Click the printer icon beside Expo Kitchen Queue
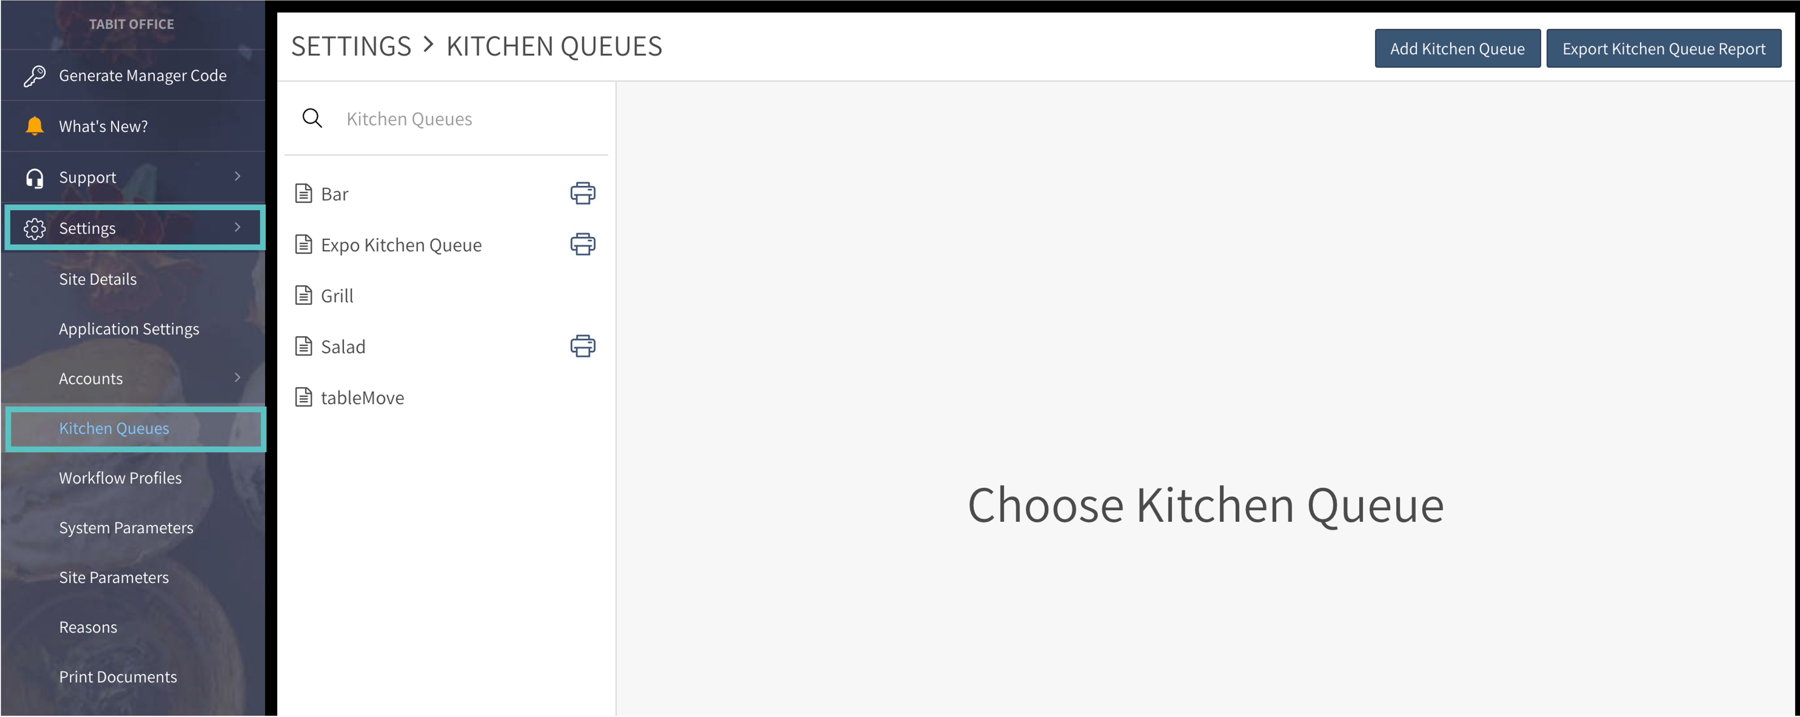 (583, 244)
